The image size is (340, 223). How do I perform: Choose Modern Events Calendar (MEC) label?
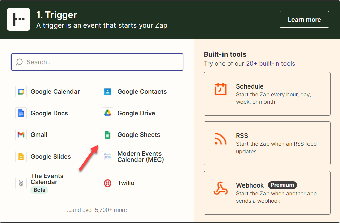click(x=141, y=156)
